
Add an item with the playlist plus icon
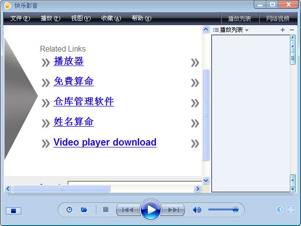pyautogui.click(x=283, y=30)
